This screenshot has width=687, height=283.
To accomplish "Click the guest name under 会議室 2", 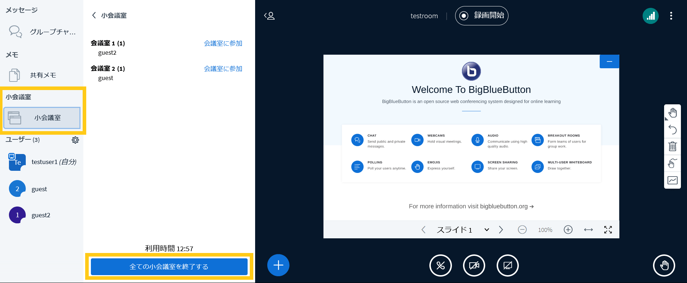I will [x=106, y=78].
